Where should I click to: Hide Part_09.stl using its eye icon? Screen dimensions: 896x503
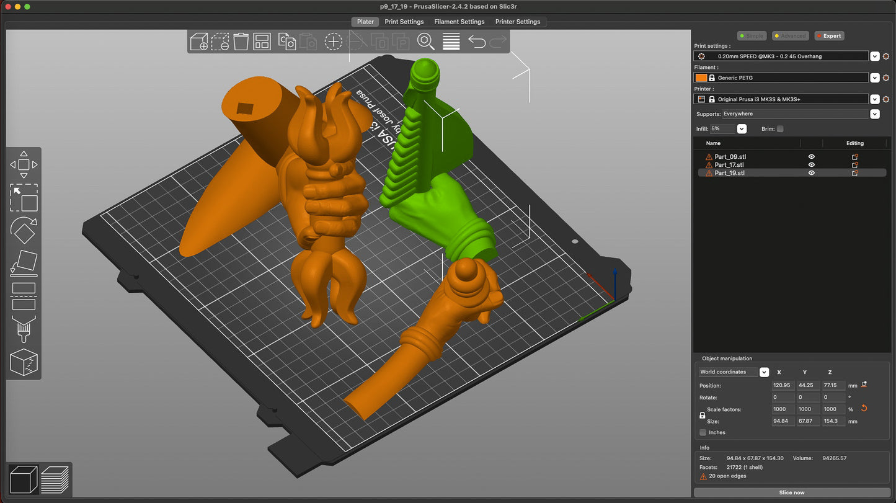tap(812, 157)
